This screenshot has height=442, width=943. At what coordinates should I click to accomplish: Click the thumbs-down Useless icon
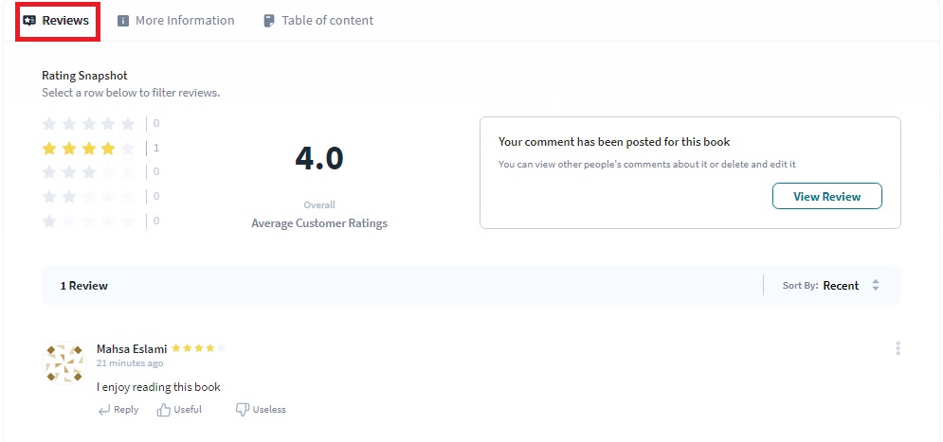coord(242,410)
